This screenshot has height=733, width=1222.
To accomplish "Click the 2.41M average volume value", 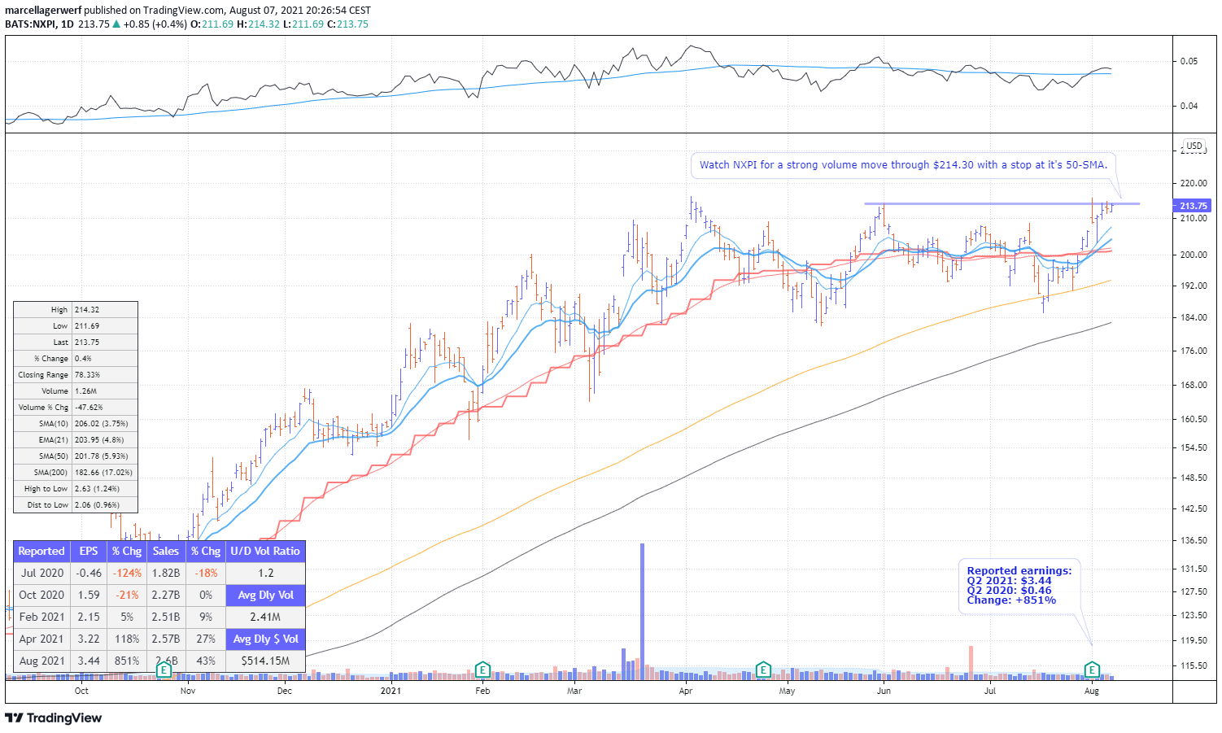I will (x=265, y=617).
